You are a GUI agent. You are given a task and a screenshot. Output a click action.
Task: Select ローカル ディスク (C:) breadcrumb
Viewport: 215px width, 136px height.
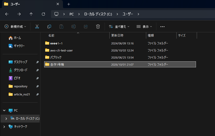pyautogui.click(x=98, y=14)
